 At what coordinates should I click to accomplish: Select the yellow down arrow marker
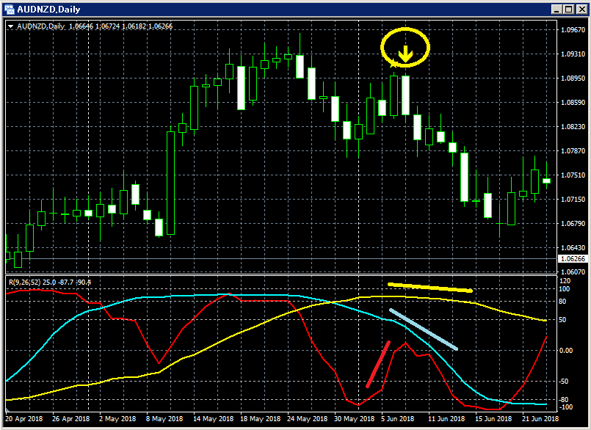click(x=405, y=54)
